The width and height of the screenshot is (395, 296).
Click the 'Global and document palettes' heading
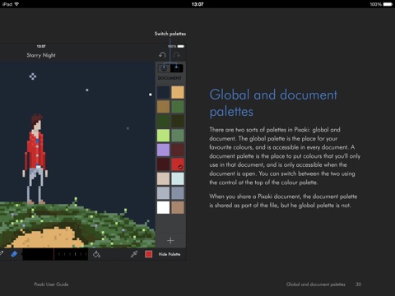click(x=273, y=103)
